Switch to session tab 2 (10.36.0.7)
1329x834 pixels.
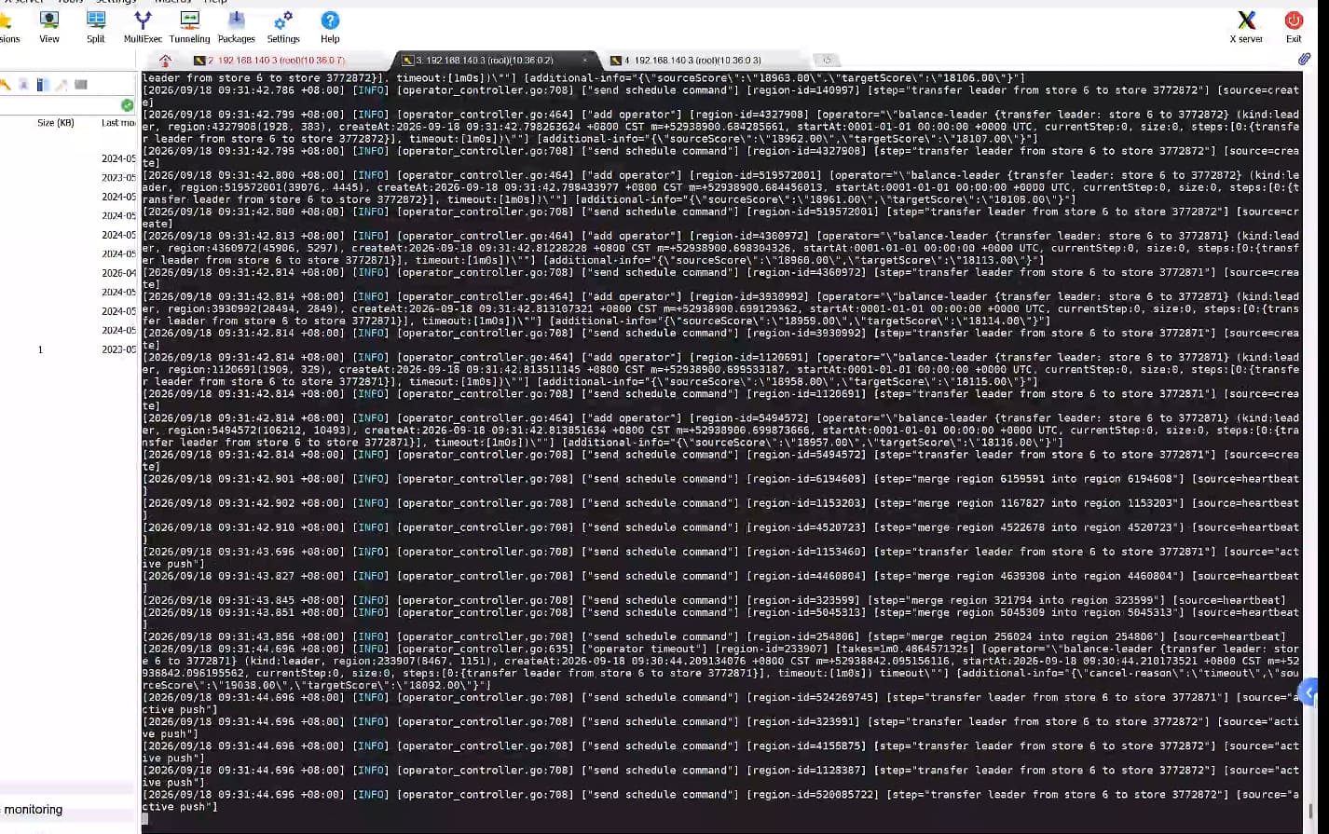point(269,61)
